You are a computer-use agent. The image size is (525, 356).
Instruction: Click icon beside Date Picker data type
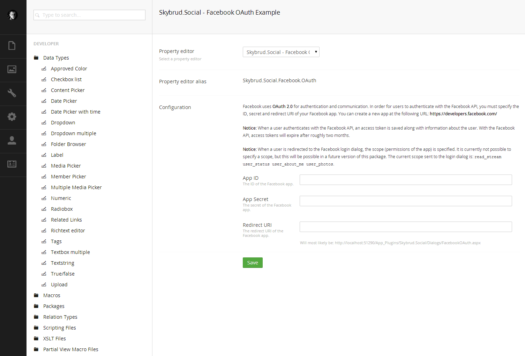click(x=44, y=101)
